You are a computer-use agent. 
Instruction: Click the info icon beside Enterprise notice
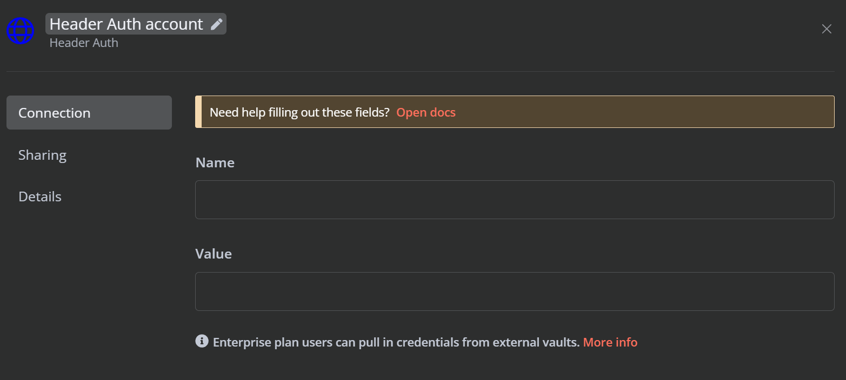coord(202,341)
